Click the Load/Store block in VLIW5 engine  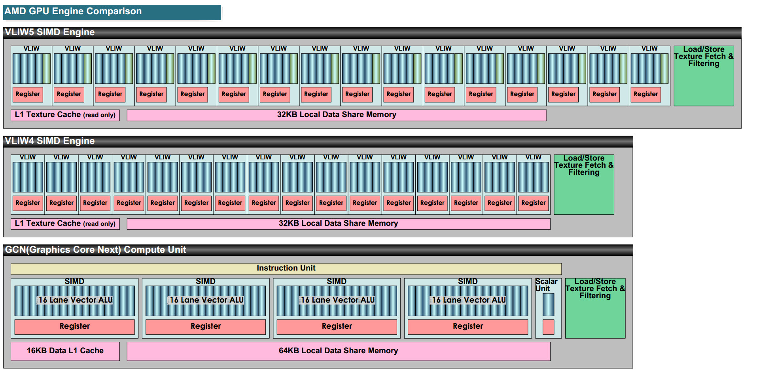[704, 76]
